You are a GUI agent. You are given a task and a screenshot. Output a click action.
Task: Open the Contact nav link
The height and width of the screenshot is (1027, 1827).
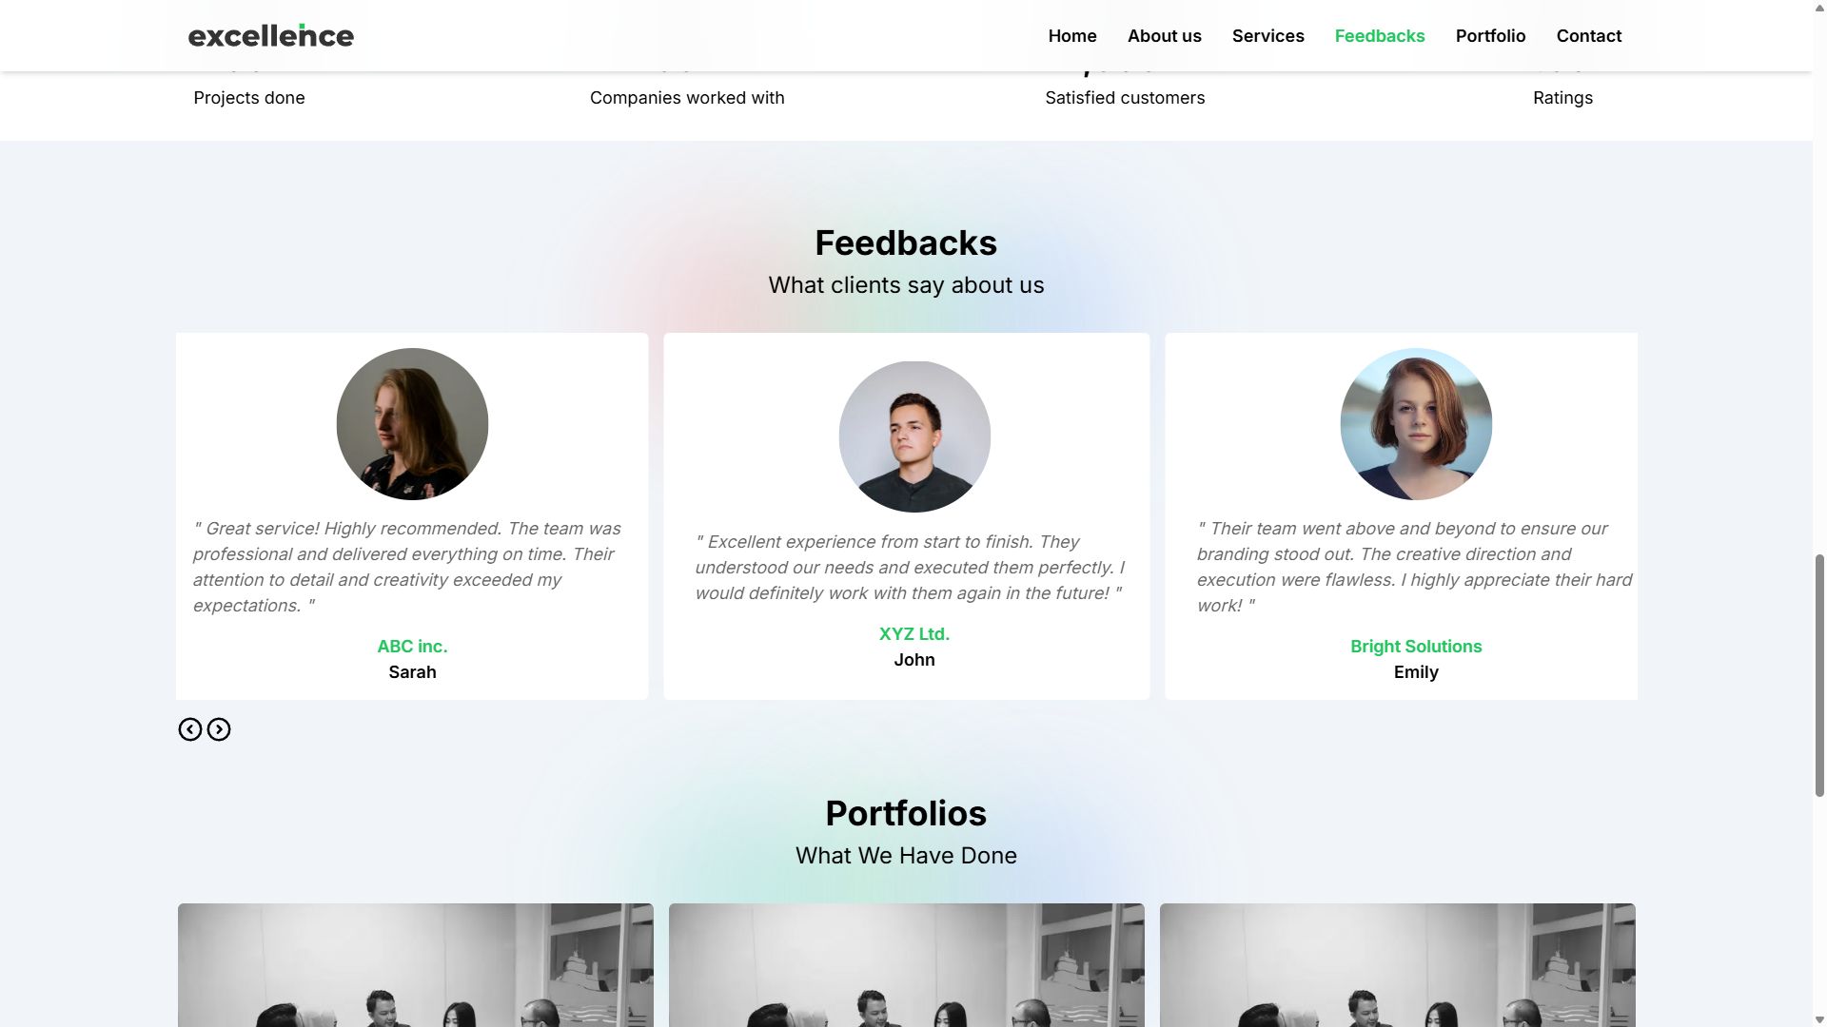pyautogui.click(x=1589, y=36)
